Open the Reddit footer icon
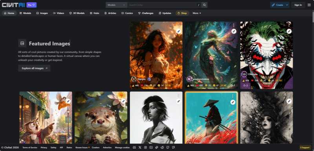Viewport: 314px width, 151px height. click(x=162, y=147)
